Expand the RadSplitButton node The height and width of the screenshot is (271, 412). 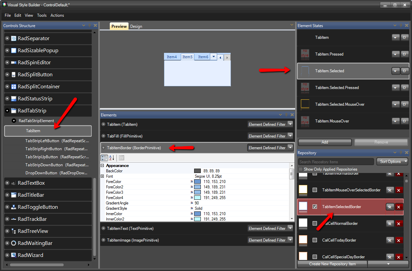[7, 75]
